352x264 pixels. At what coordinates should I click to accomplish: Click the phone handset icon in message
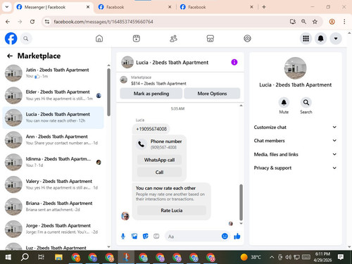pyautogui.click(x=142, y=144)
